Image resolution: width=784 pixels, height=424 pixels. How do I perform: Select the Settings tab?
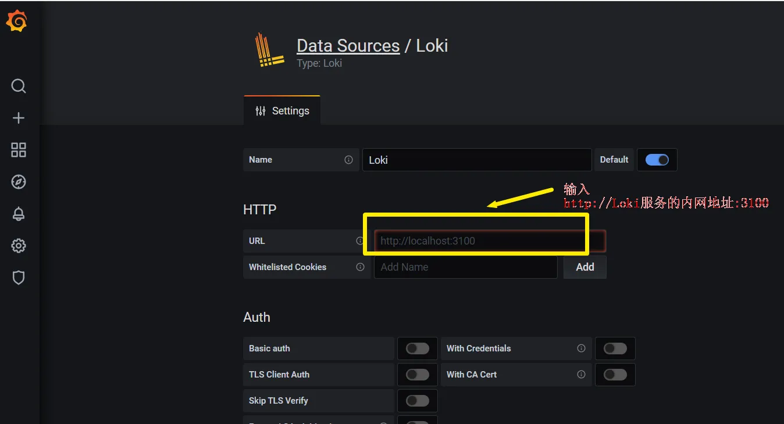(x=282, y=110)
